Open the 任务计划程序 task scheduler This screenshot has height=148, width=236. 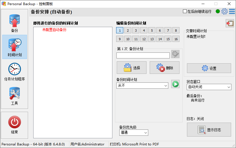[14, 71]
